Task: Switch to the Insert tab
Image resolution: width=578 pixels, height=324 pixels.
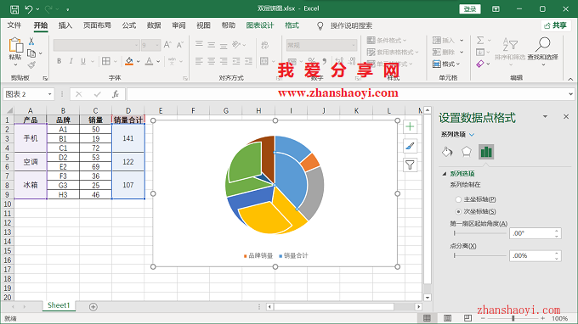Action: [x=65, y=25]
